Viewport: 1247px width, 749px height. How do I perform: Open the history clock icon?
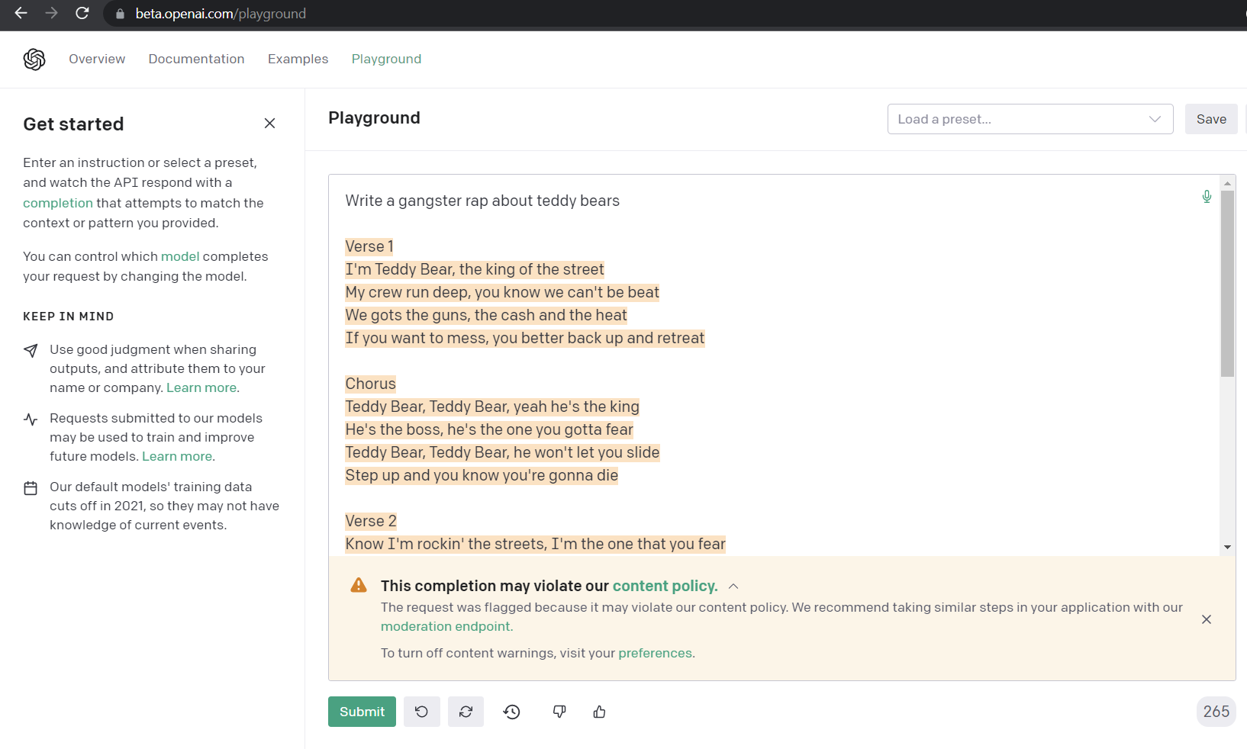[512, 712]
